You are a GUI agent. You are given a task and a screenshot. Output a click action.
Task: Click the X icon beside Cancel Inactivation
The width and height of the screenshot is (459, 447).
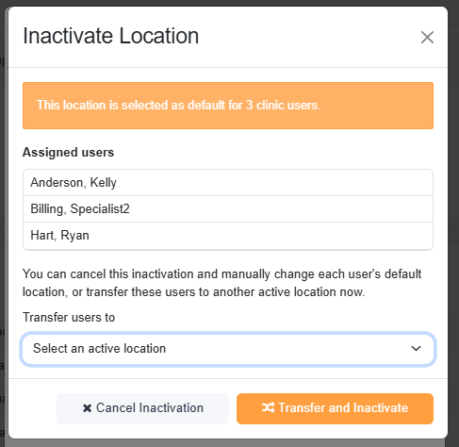click(87, 408)
